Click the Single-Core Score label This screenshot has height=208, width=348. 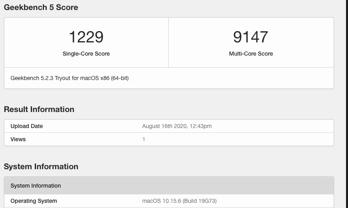point(86,54)
